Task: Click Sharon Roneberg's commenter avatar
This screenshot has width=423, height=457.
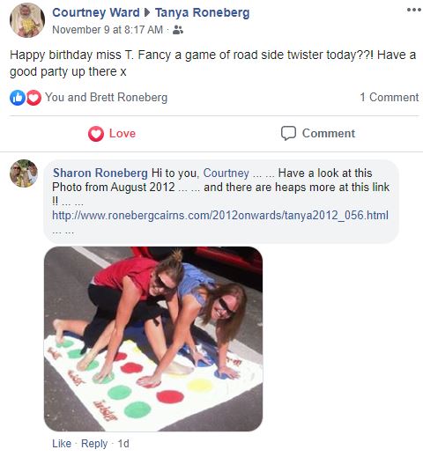Action: click(x=24, y=173)
